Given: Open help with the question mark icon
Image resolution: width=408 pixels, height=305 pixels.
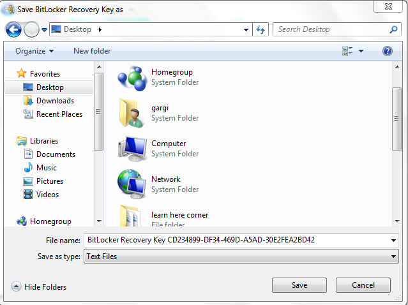Looking at the screenshot, I should point(387,51).
